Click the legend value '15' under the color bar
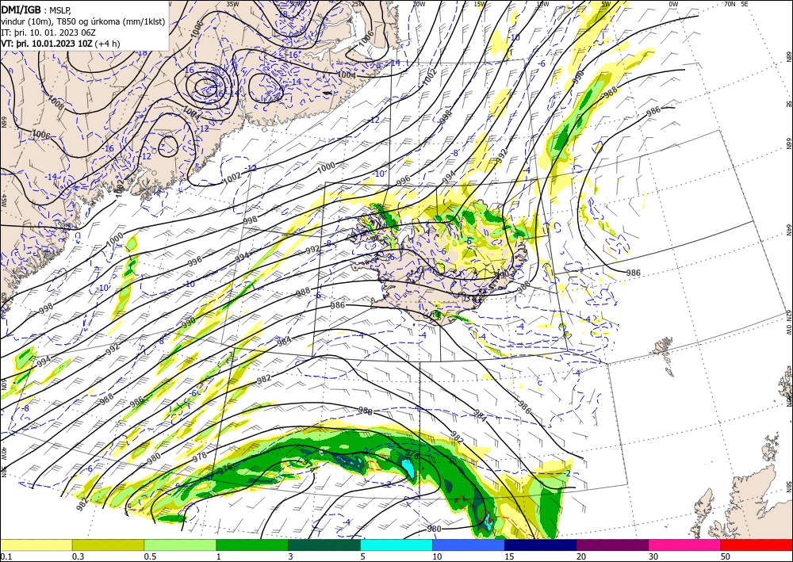The image size is (793, 562). point(509,556)
